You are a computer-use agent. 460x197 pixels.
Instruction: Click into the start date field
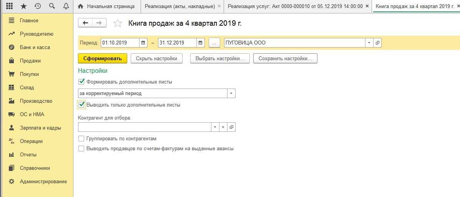coord(119,43)
